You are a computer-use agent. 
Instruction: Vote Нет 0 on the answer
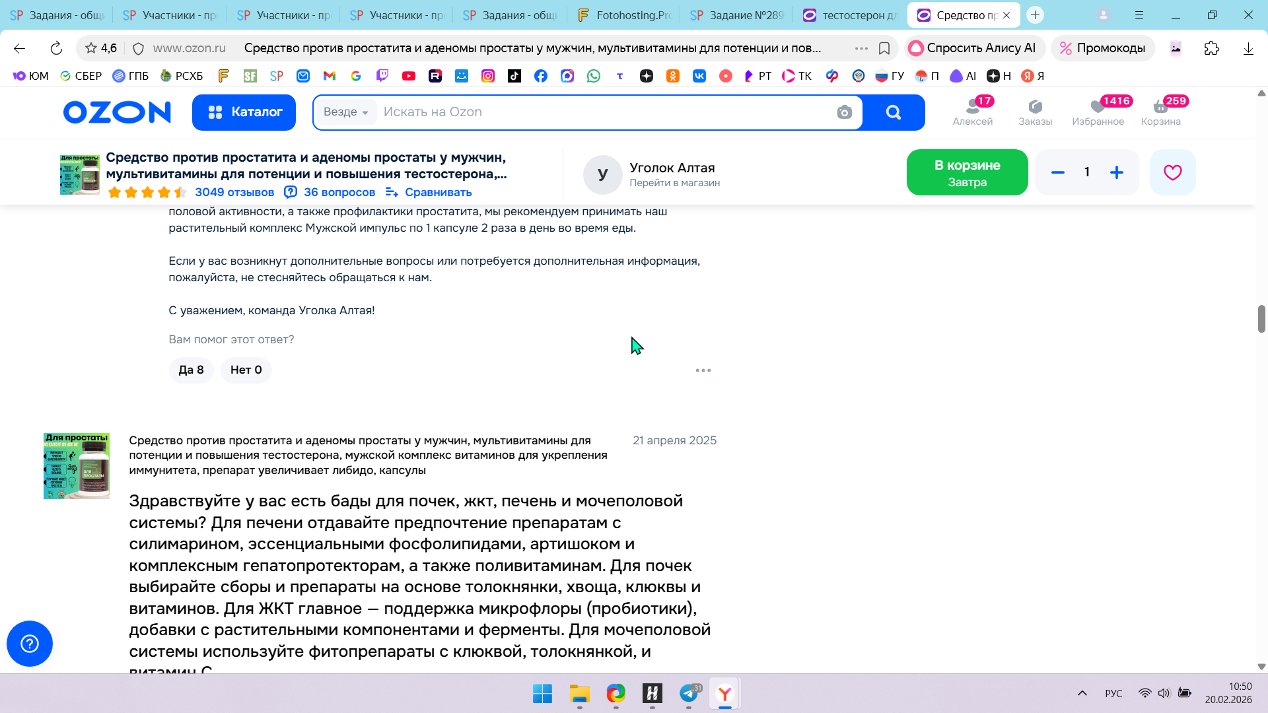click(x=246, y=370)
